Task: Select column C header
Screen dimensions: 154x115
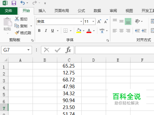Action: 69,60
